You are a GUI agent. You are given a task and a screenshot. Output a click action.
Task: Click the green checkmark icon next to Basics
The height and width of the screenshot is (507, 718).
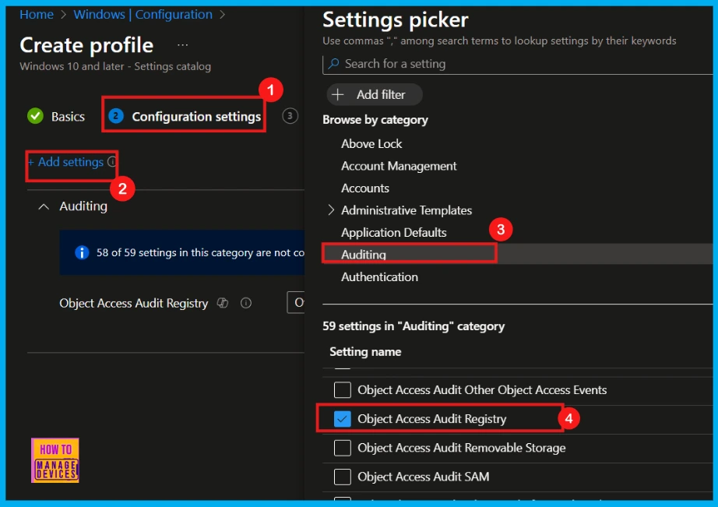[x=35, y=116]
